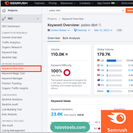Open Listing Management in sidebar
This screenshot has width=133, height=133.
click(x=14, y=131)
